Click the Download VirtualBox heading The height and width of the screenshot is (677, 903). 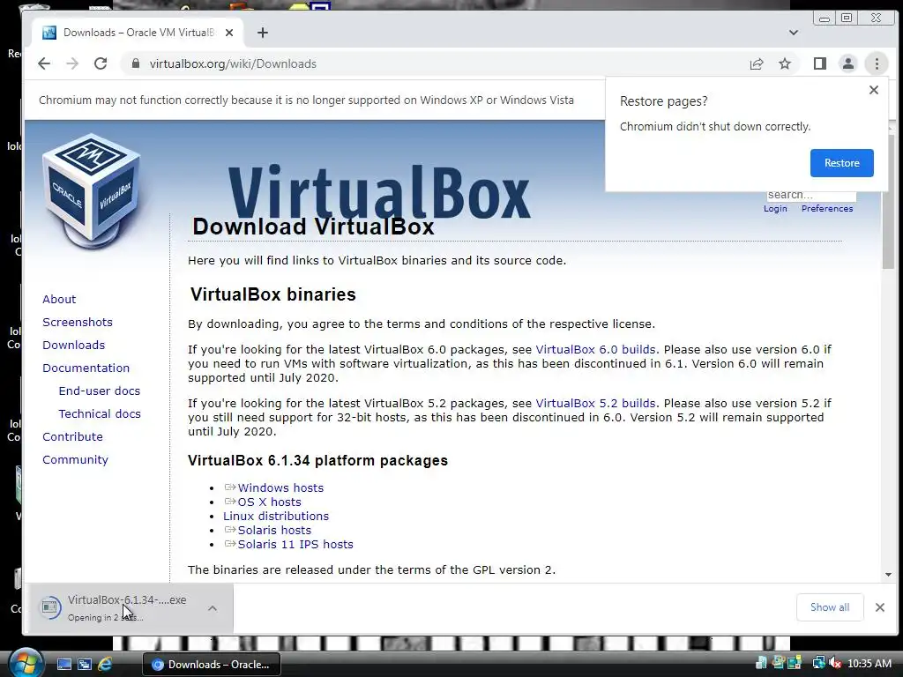coord(313,227)
